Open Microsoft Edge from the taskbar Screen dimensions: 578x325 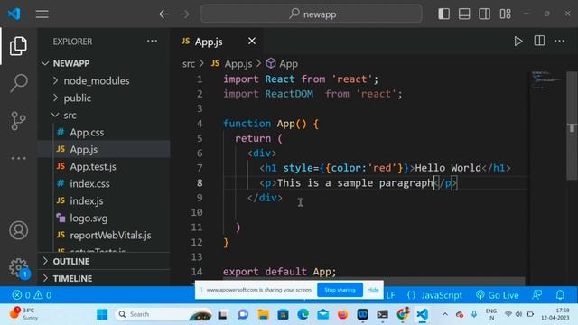(x=303, y=314)
